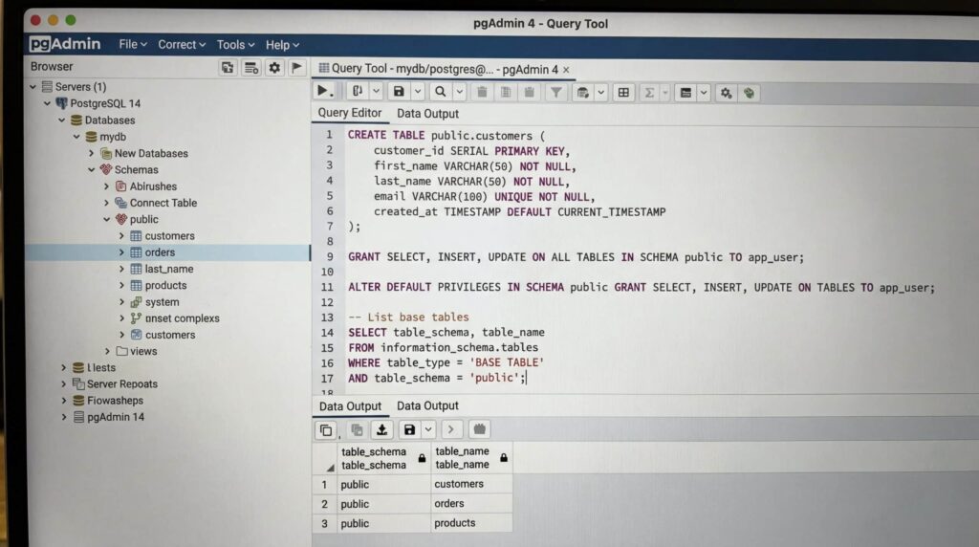Click the Browser panel flag icon
Viewport: 979px width, 547px height.
click(x=297, y=68)
